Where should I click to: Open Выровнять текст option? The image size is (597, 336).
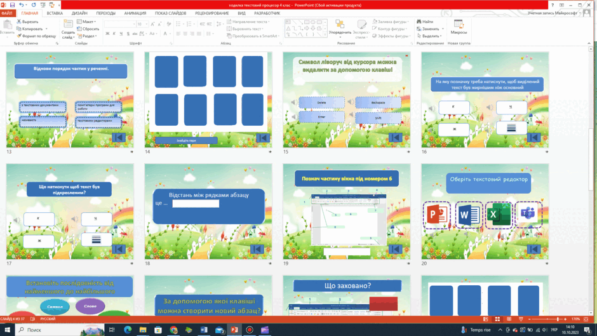(x=245, y=29)
